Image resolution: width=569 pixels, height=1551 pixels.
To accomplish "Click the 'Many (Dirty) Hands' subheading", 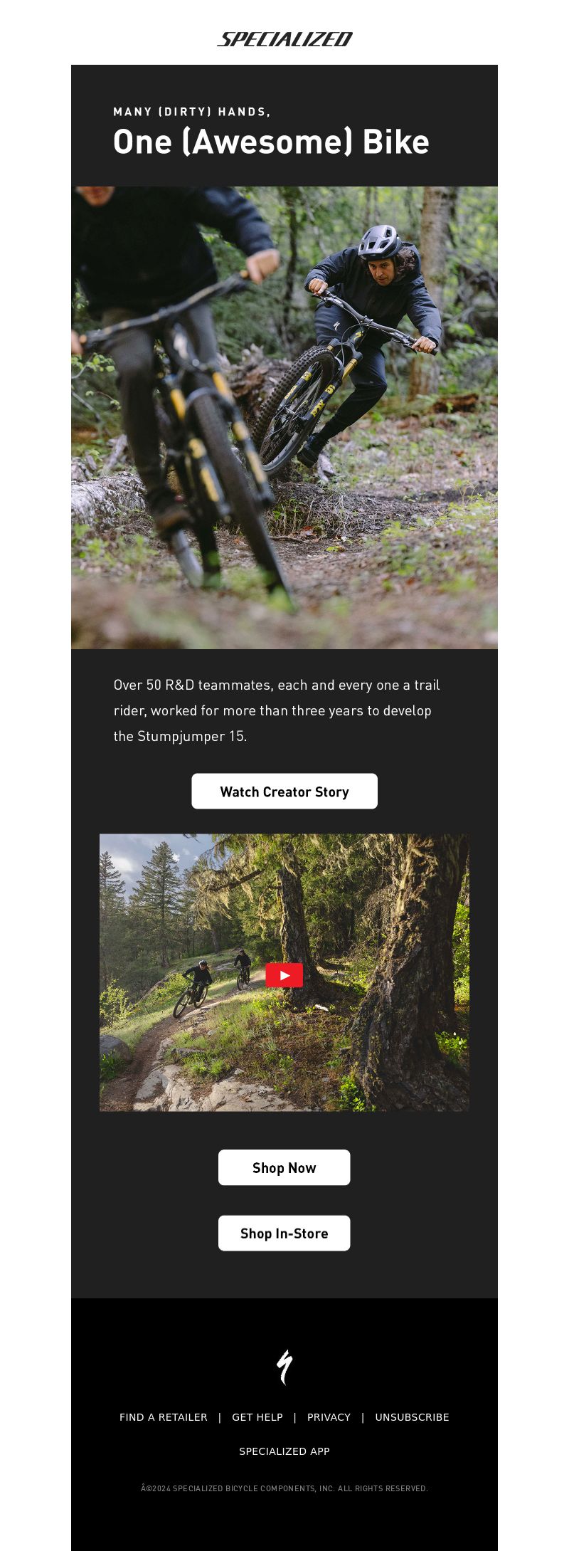I will (x=192, y=112).
